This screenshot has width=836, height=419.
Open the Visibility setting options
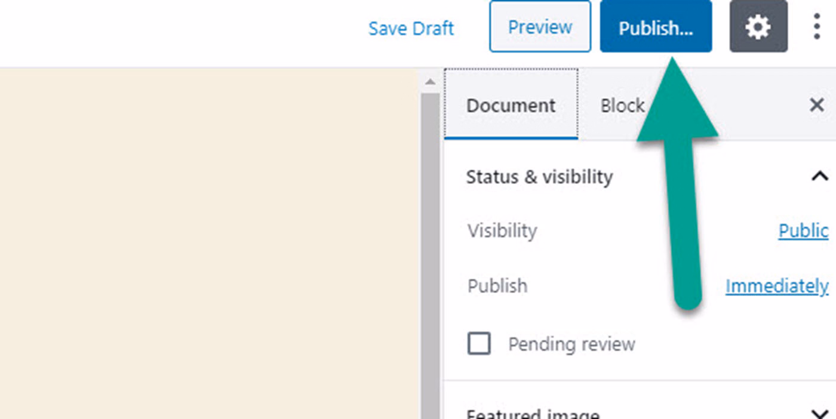[803, 231]
